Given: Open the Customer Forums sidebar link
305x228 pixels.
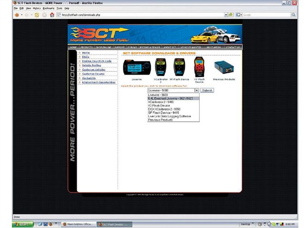Looking at the screenshot, I should (x=93, y=74).
